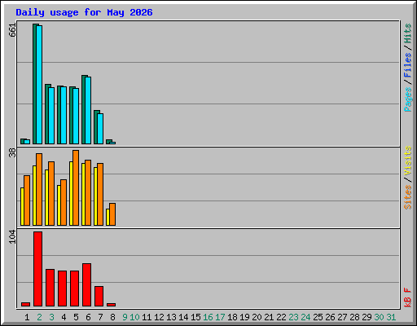Click the orange sites bar for day 2
417x326 pixels.
[x=39, y=189]
